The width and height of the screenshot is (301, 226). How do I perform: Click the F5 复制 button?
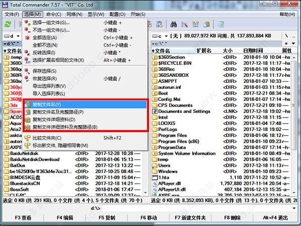(107, 218)
